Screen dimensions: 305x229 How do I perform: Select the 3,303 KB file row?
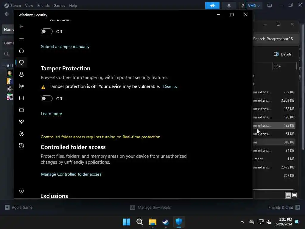click(x=274, y=100)
